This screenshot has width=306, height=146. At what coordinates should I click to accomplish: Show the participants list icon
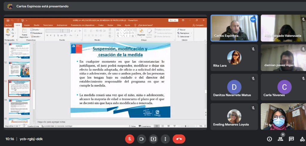pos(280,139)
